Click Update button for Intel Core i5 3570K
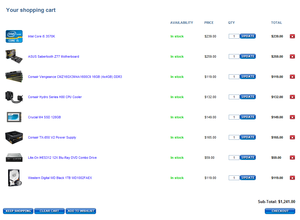Image resolution: width=300 pixels, height=220 pixels. click(248, 36)
